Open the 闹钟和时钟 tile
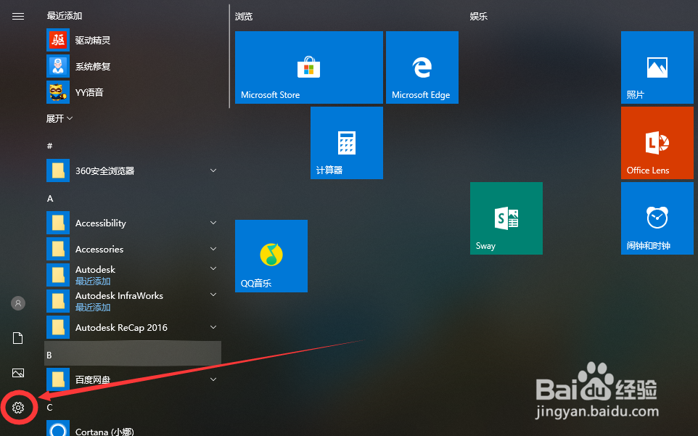Screen dimensions: 698x436 657,218
